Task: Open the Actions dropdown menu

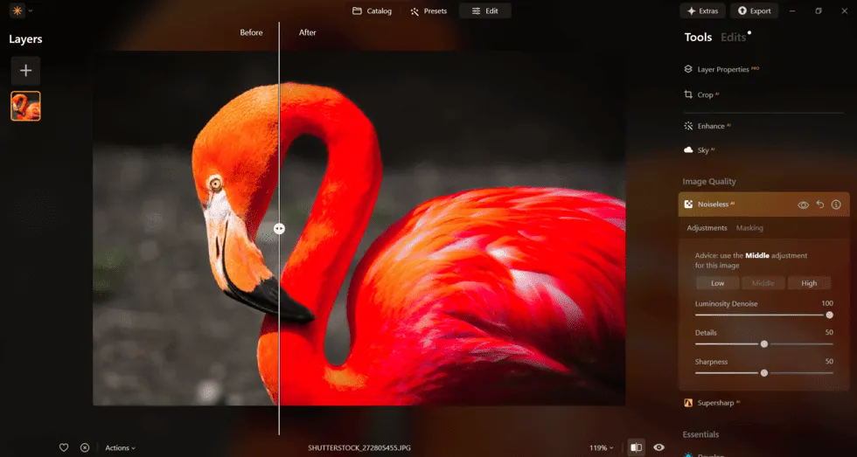Action: 120,447
